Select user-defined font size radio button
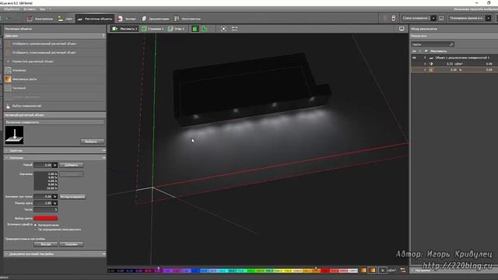The height and width of the screenshot is (280, 498). 36,229
